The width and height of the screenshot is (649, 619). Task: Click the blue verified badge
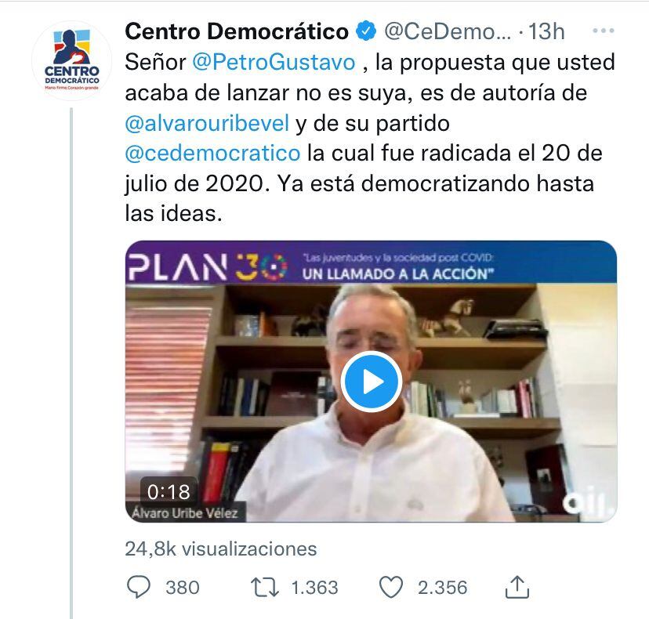point(366,31)
